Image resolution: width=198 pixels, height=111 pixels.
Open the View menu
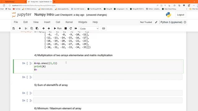click(x=36, y=22)
